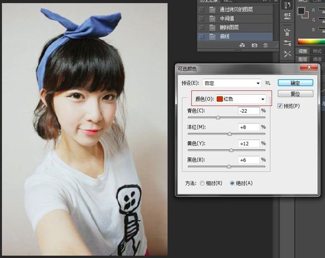Open the Properties panel dock icon
The image size is (325, 258).
pos(287,16)
